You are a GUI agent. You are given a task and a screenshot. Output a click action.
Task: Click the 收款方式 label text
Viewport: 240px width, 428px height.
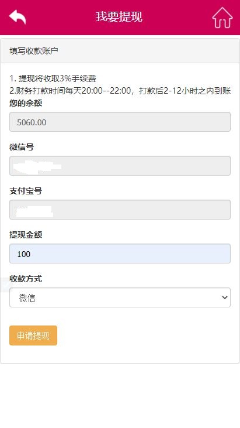[x=26, y=279]
